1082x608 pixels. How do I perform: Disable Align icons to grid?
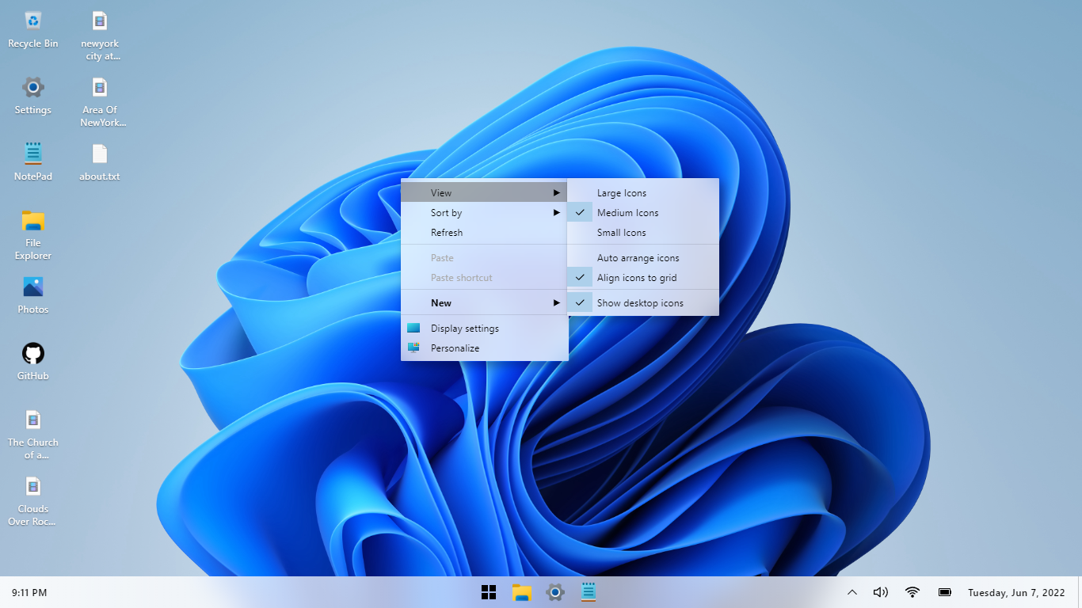click(x=636, y=278)
